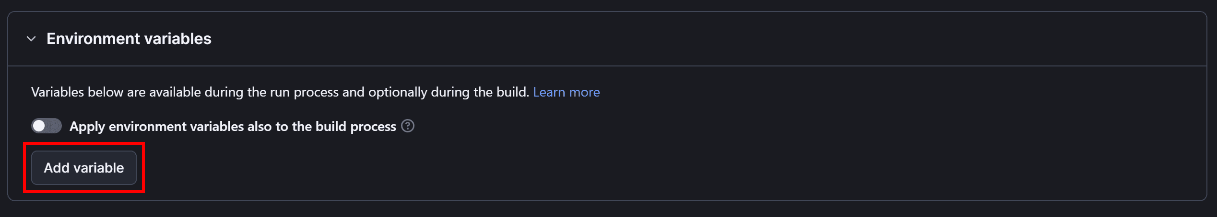Viewport: 1217px width, 217px height.
Task: Click the Environment variables panel header bar
Action: click(x=607, y=39)
